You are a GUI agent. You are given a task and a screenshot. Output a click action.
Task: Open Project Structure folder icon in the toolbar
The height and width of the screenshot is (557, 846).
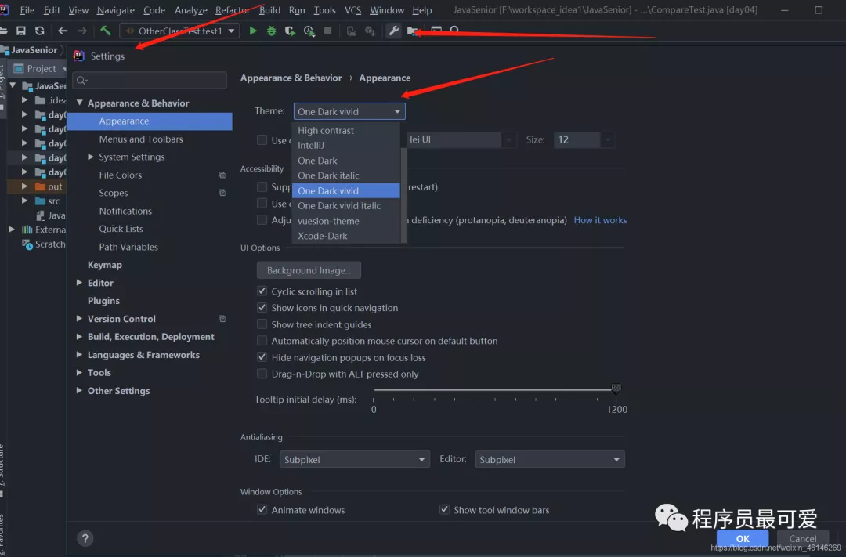pyautogui.click(x=413, y=31)
